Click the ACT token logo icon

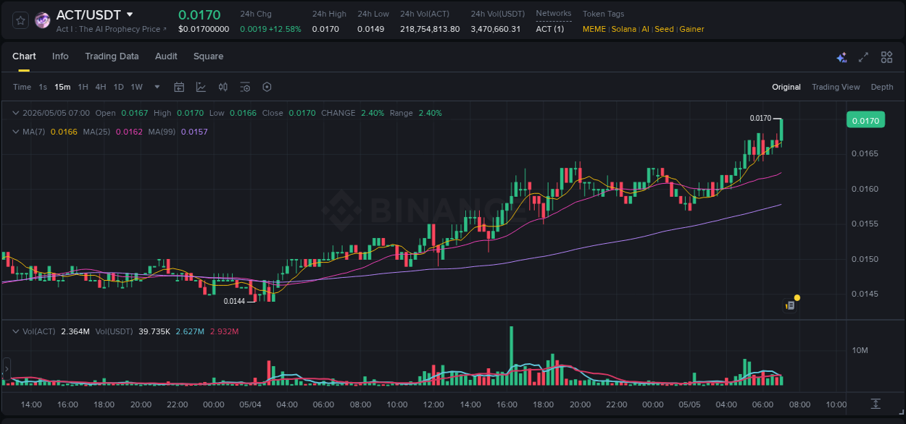tap(43, 21)
